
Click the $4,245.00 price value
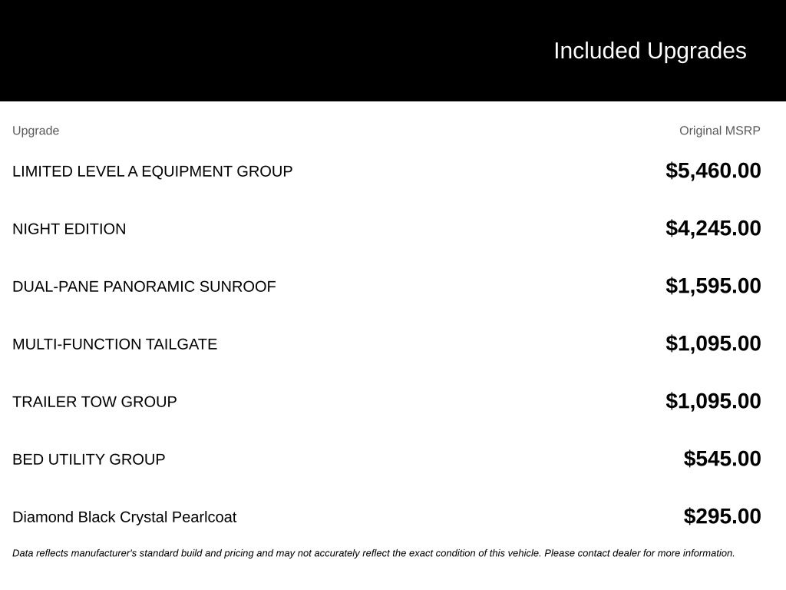click(713, 228)
